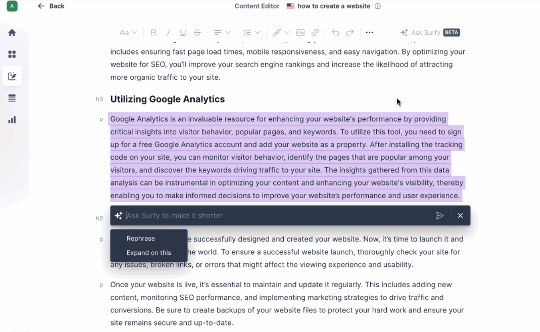
Task: Click the Redo arrow icon
Action: tap(350, 33)
